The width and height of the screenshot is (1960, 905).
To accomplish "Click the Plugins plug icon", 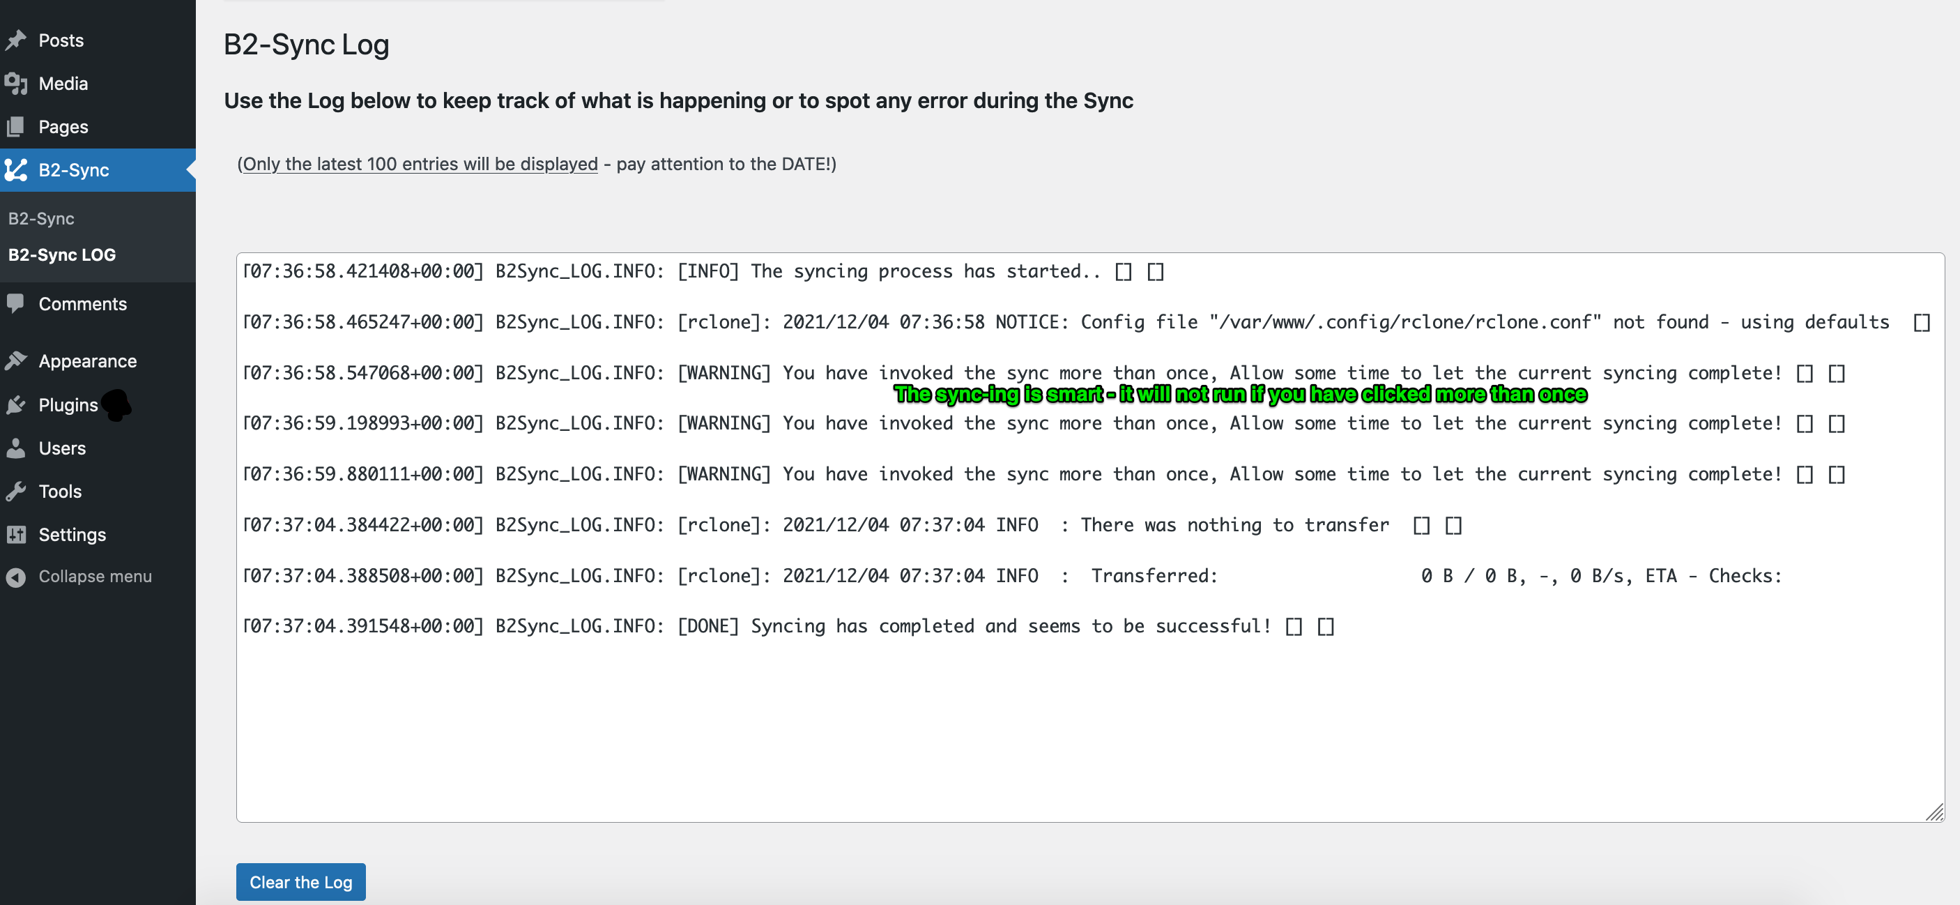I will [x=16, y=405].
